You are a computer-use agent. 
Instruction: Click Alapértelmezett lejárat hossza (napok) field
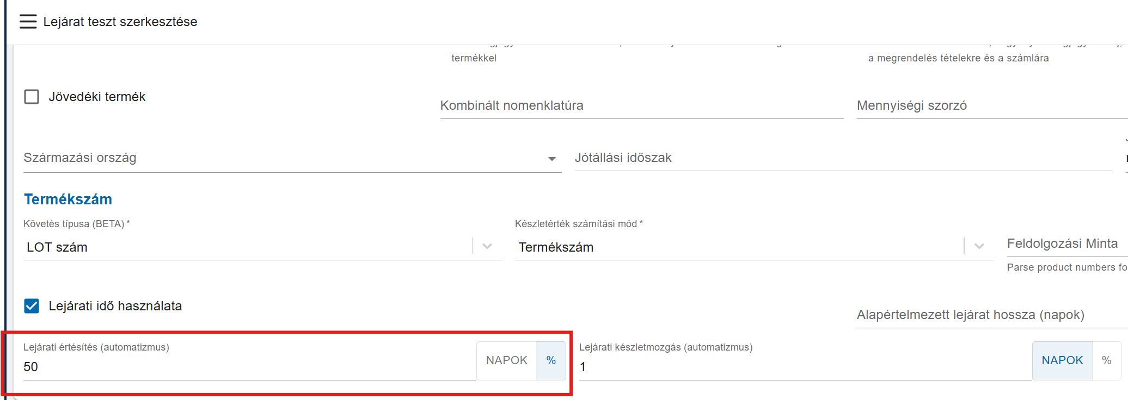991,315
